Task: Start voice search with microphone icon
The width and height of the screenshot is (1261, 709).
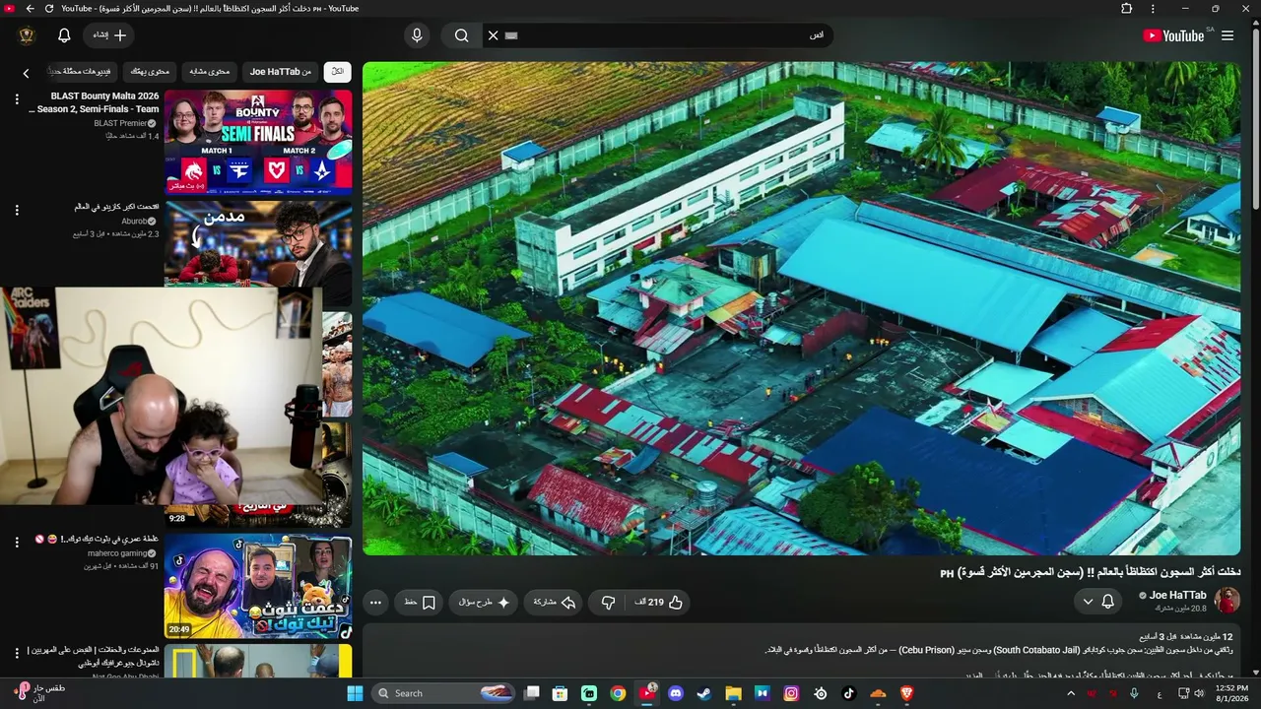Action: click(417, 35)
